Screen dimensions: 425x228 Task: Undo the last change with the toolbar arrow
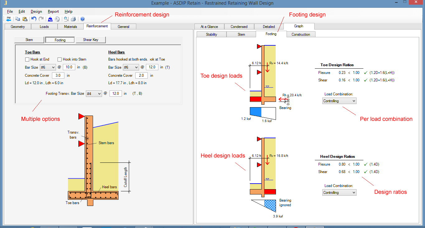click(34, 19)
